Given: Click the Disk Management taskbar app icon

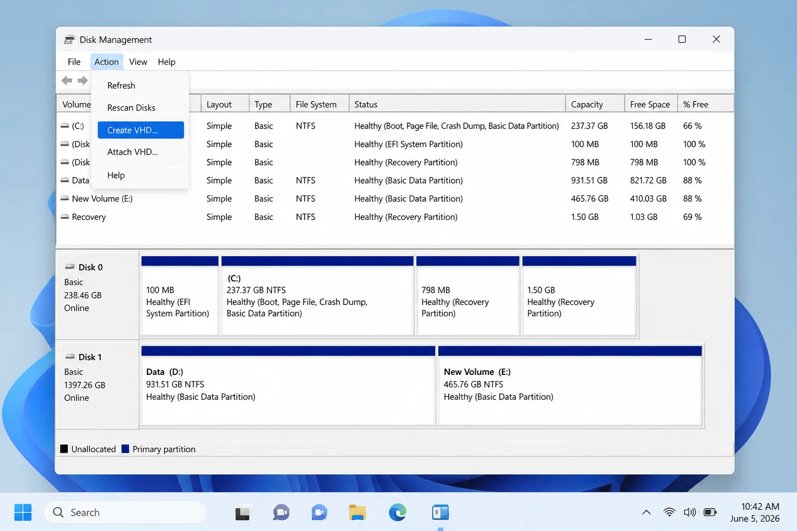Looking at the screenshot, I should tap(441, 512).
